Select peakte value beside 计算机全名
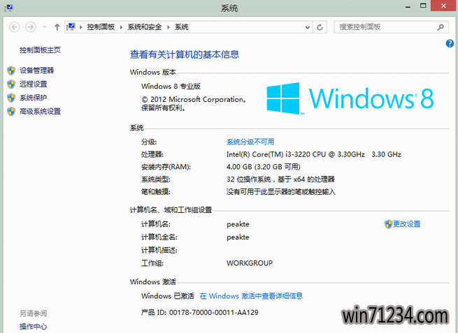The image size is (458, 333). click(x=238, y=237)
